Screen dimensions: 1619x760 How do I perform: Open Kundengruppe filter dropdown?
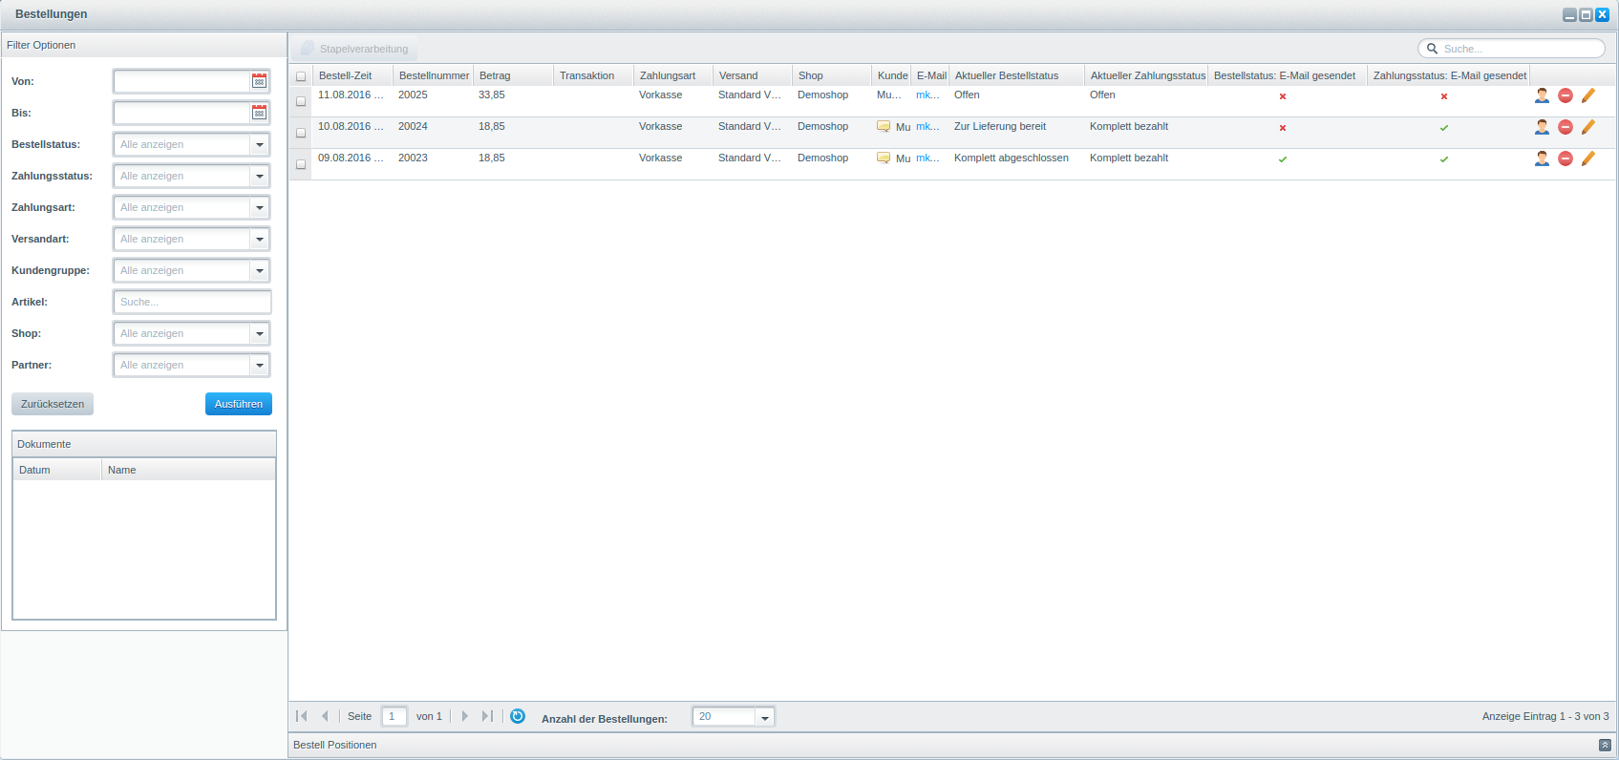(x=259, y=270)
